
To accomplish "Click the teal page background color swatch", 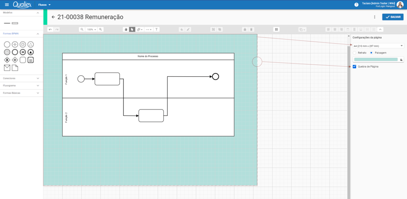I will [x=376, y=59].
